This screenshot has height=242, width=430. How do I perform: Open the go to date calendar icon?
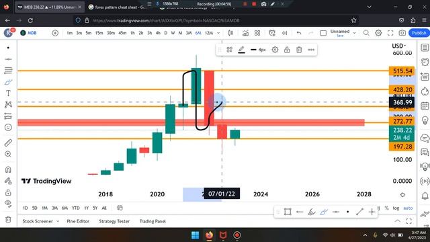coord(120,208)
